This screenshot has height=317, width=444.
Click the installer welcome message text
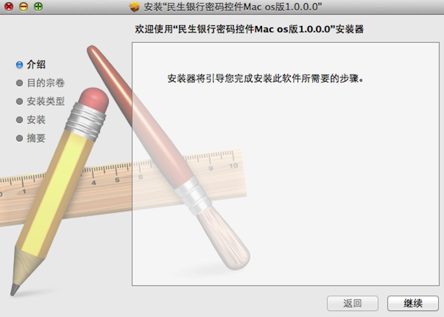(266, 79)
